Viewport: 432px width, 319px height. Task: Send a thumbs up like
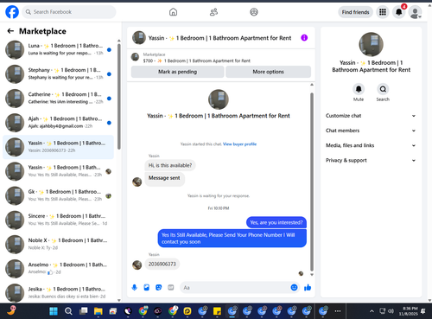[x=308, y=287]
